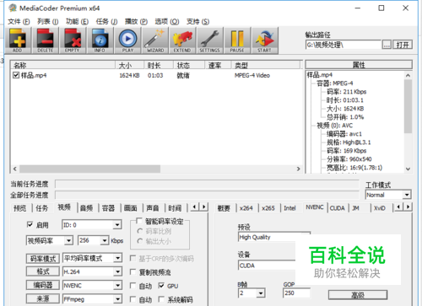Click the 来源 button
Viewport: 422px width, 306px height.
(x=43, y=299)
